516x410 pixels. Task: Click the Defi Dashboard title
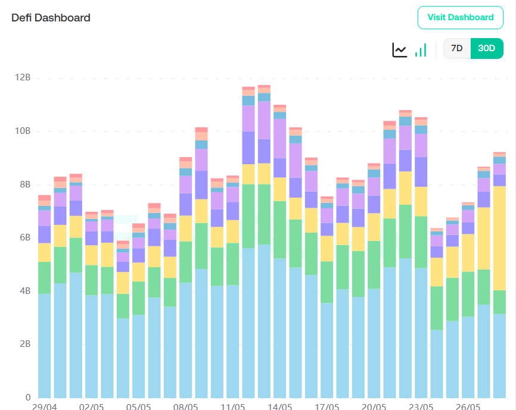51,18
